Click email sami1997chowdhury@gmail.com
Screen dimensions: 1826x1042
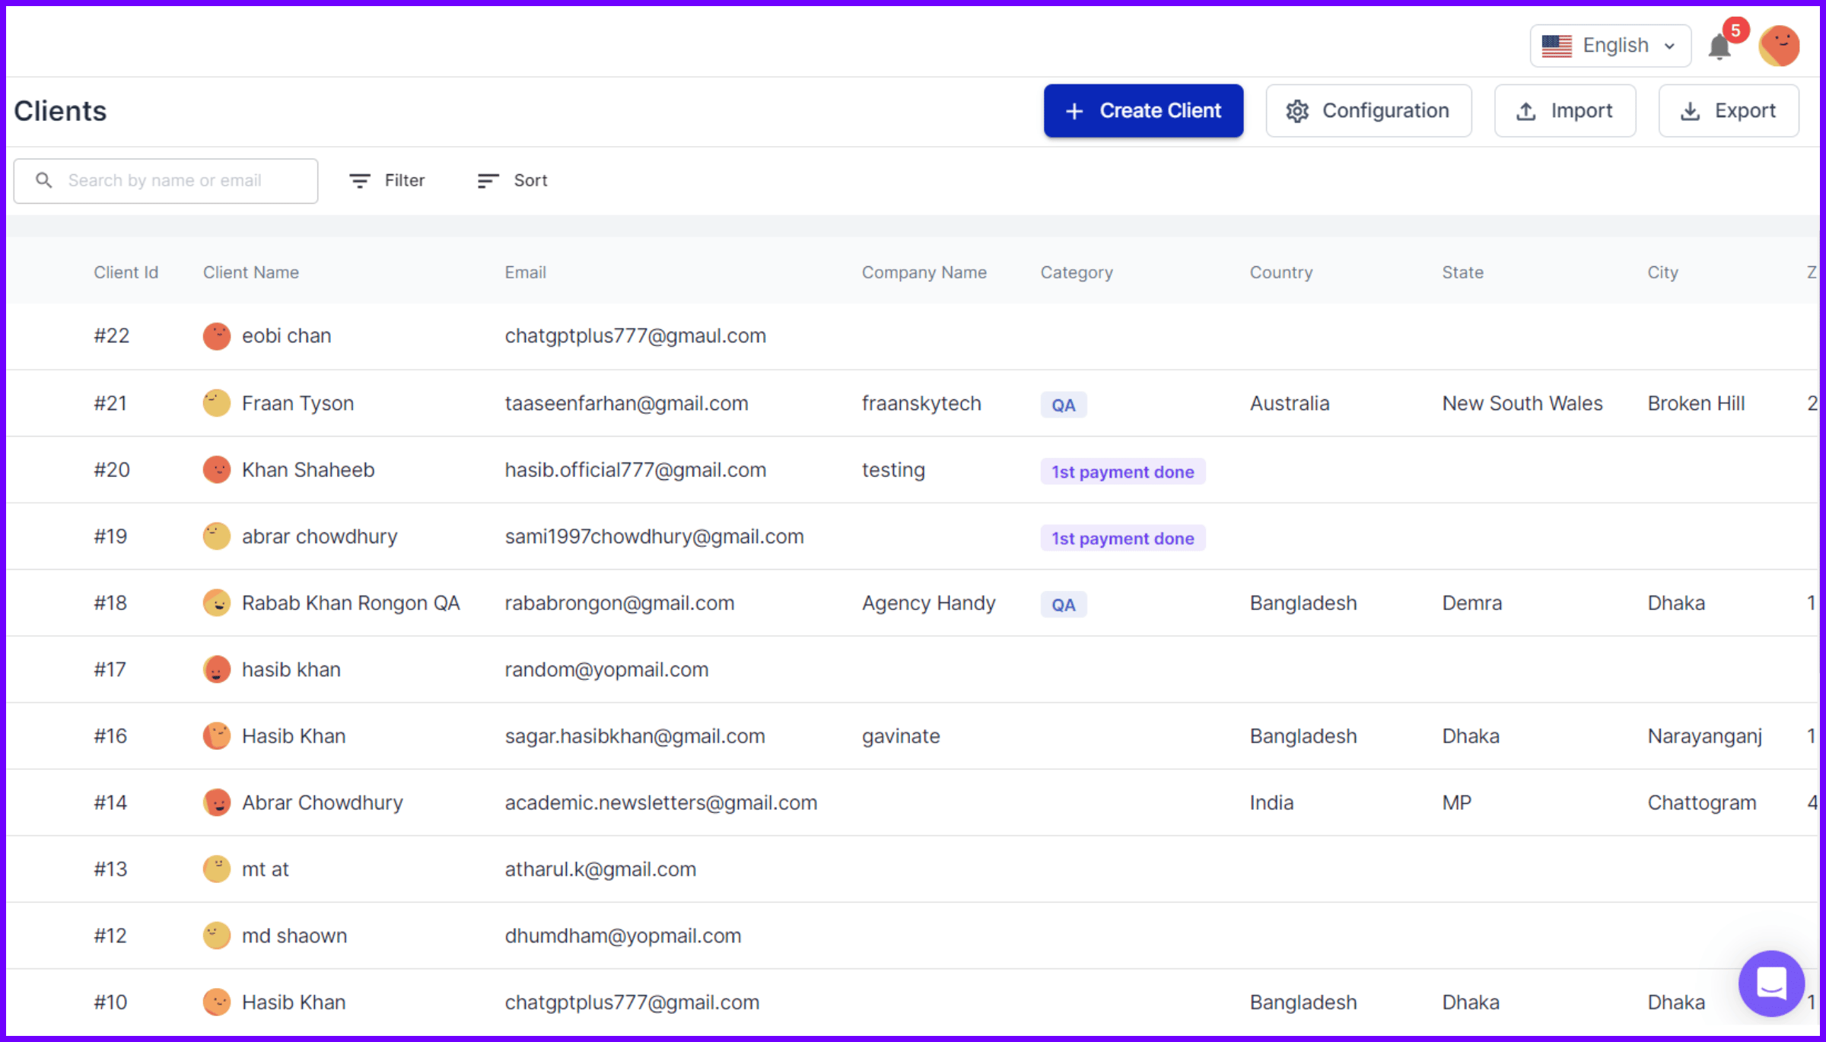[654, 536]
